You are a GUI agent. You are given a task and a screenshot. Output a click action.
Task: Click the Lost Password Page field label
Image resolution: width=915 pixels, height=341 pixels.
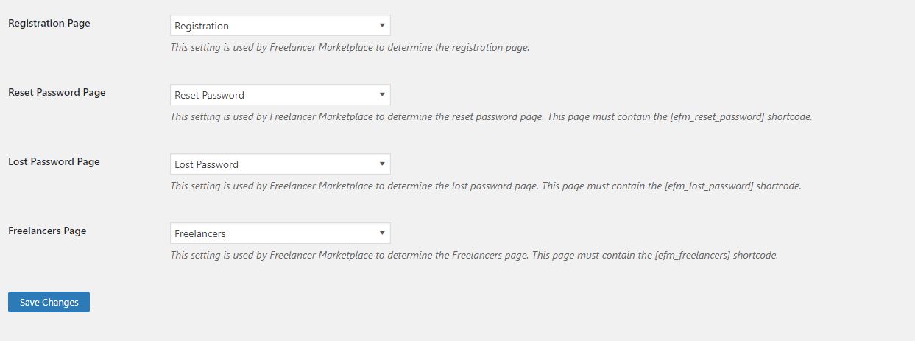coord(54,161)
